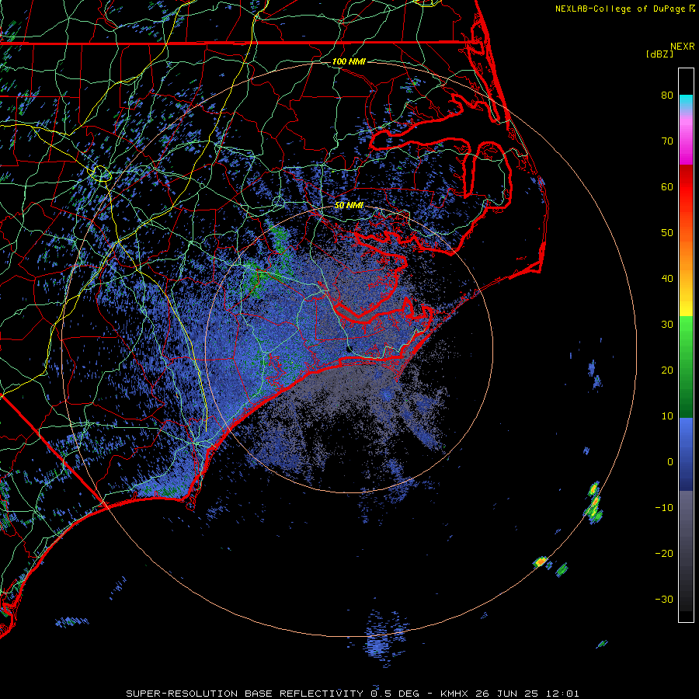Click the -30 value on the dBZ scale

(x=664, y=600)
